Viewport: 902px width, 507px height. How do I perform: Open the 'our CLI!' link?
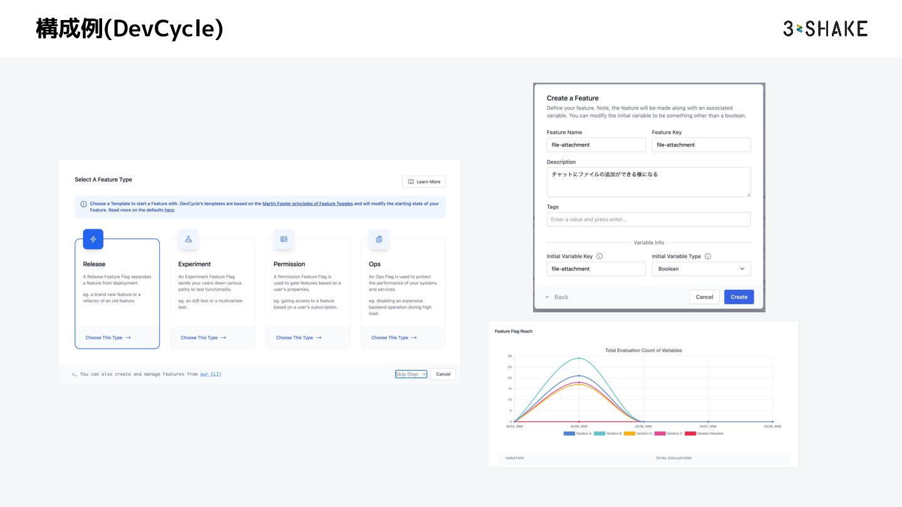[210, 374]
